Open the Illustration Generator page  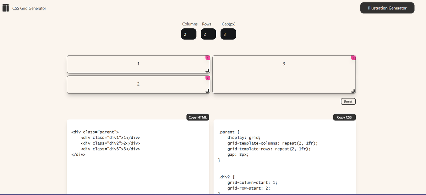tap(387, 8)
